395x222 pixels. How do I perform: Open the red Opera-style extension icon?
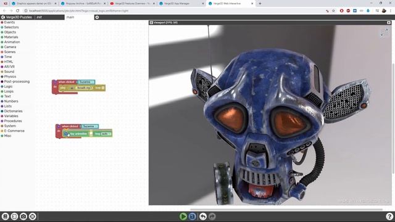pyautogui.click(x=341, y=11)
